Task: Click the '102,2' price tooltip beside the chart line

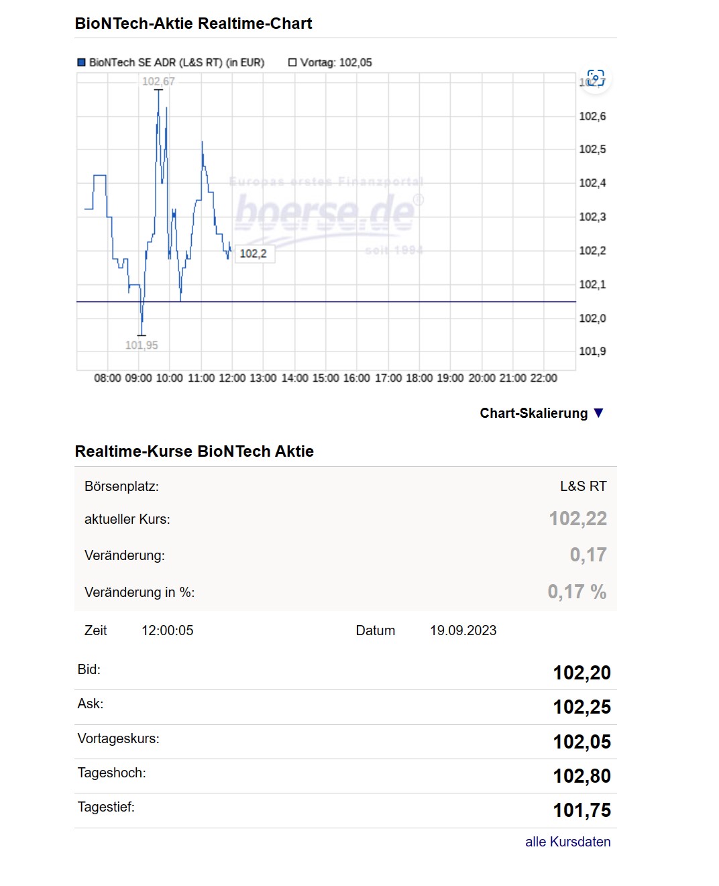Action: click(254, 254)
